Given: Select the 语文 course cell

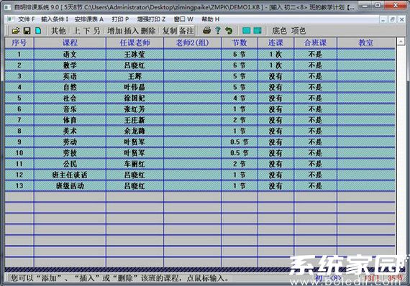Looking at the screenshot, I should [x=70, y=55].
